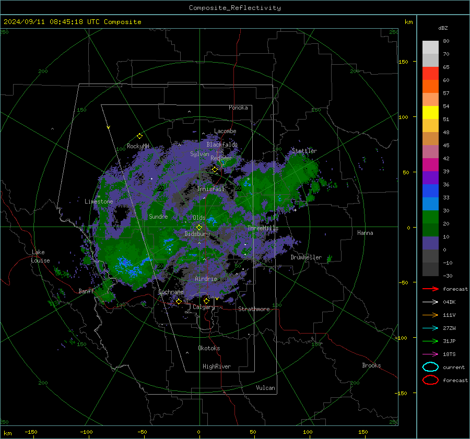
Task: Select the 36 dBZ purple swatch
Action: (430, 177)
